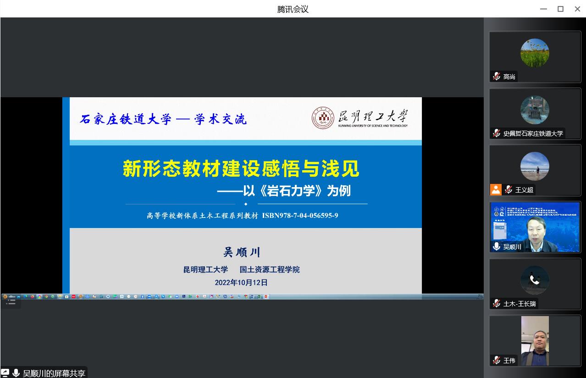The image size is (586, 378).
Task: Click the 吴顺川的屏幕共享 label
Action: (53, 373)
